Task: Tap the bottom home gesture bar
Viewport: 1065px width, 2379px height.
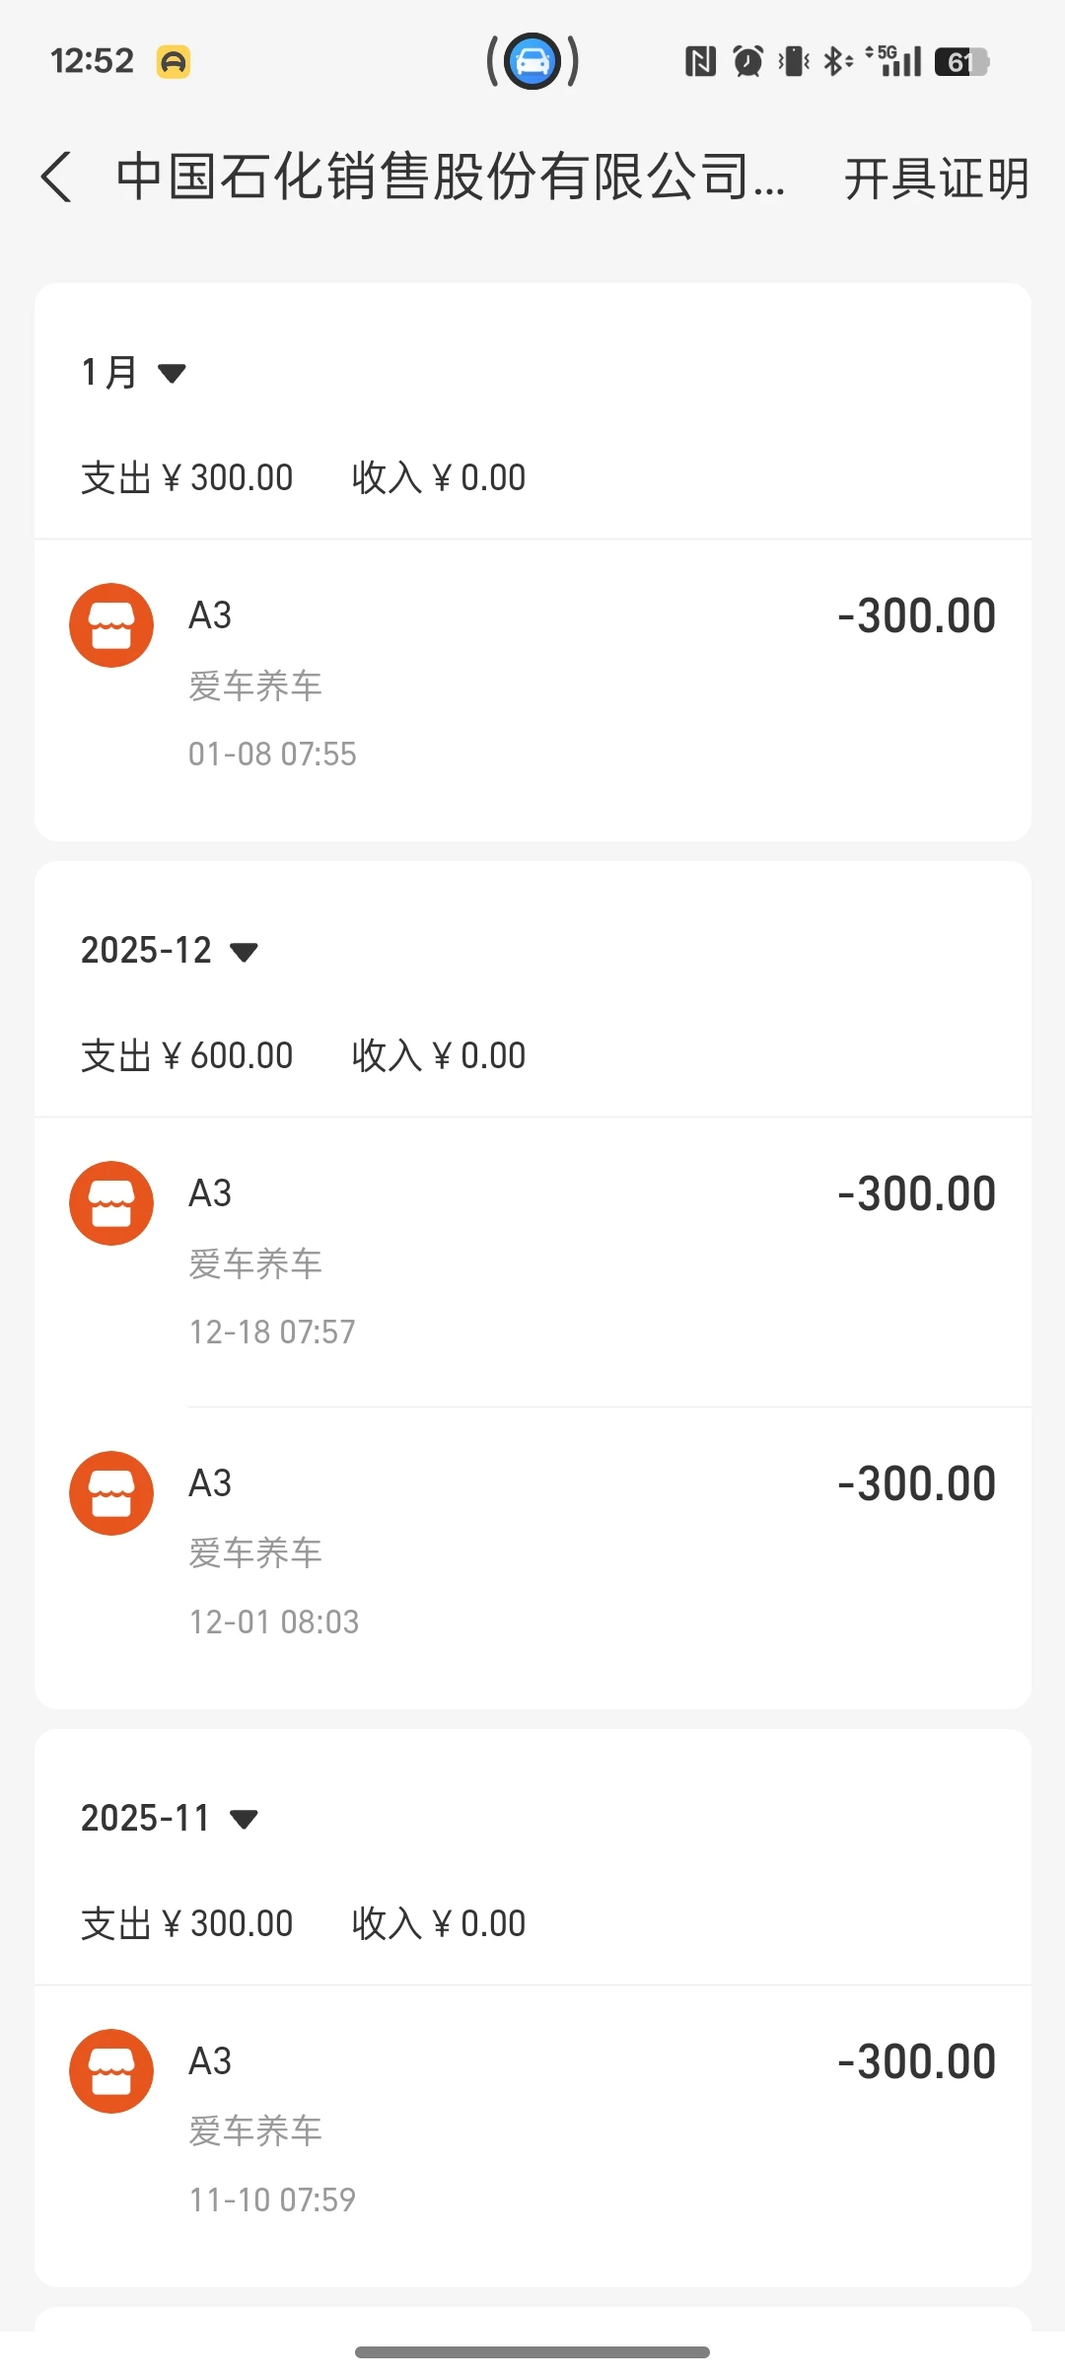Action: click(532, 2352)
